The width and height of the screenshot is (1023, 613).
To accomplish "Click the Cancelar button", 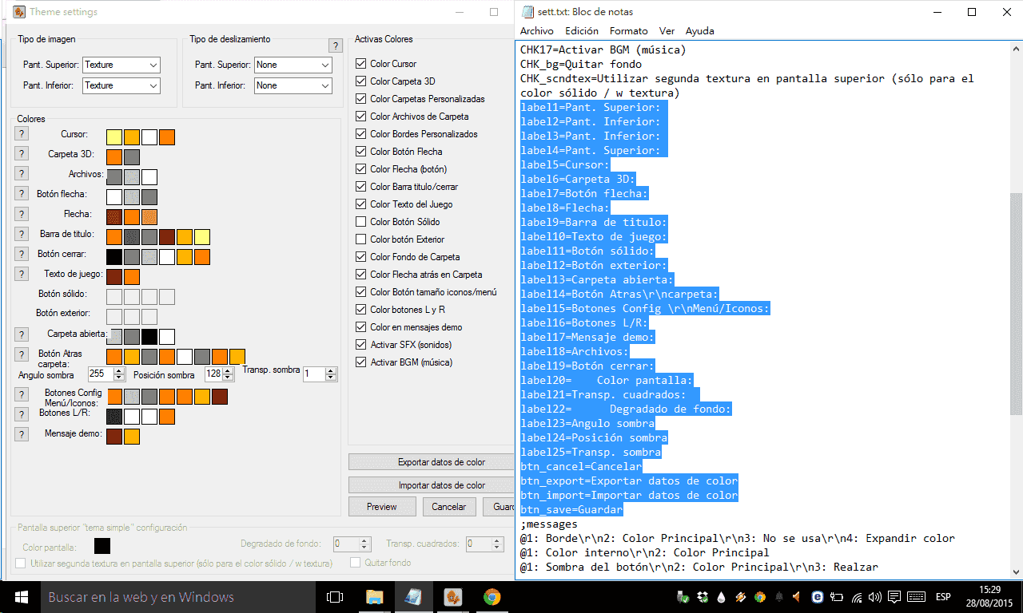I will pos(449,507).
